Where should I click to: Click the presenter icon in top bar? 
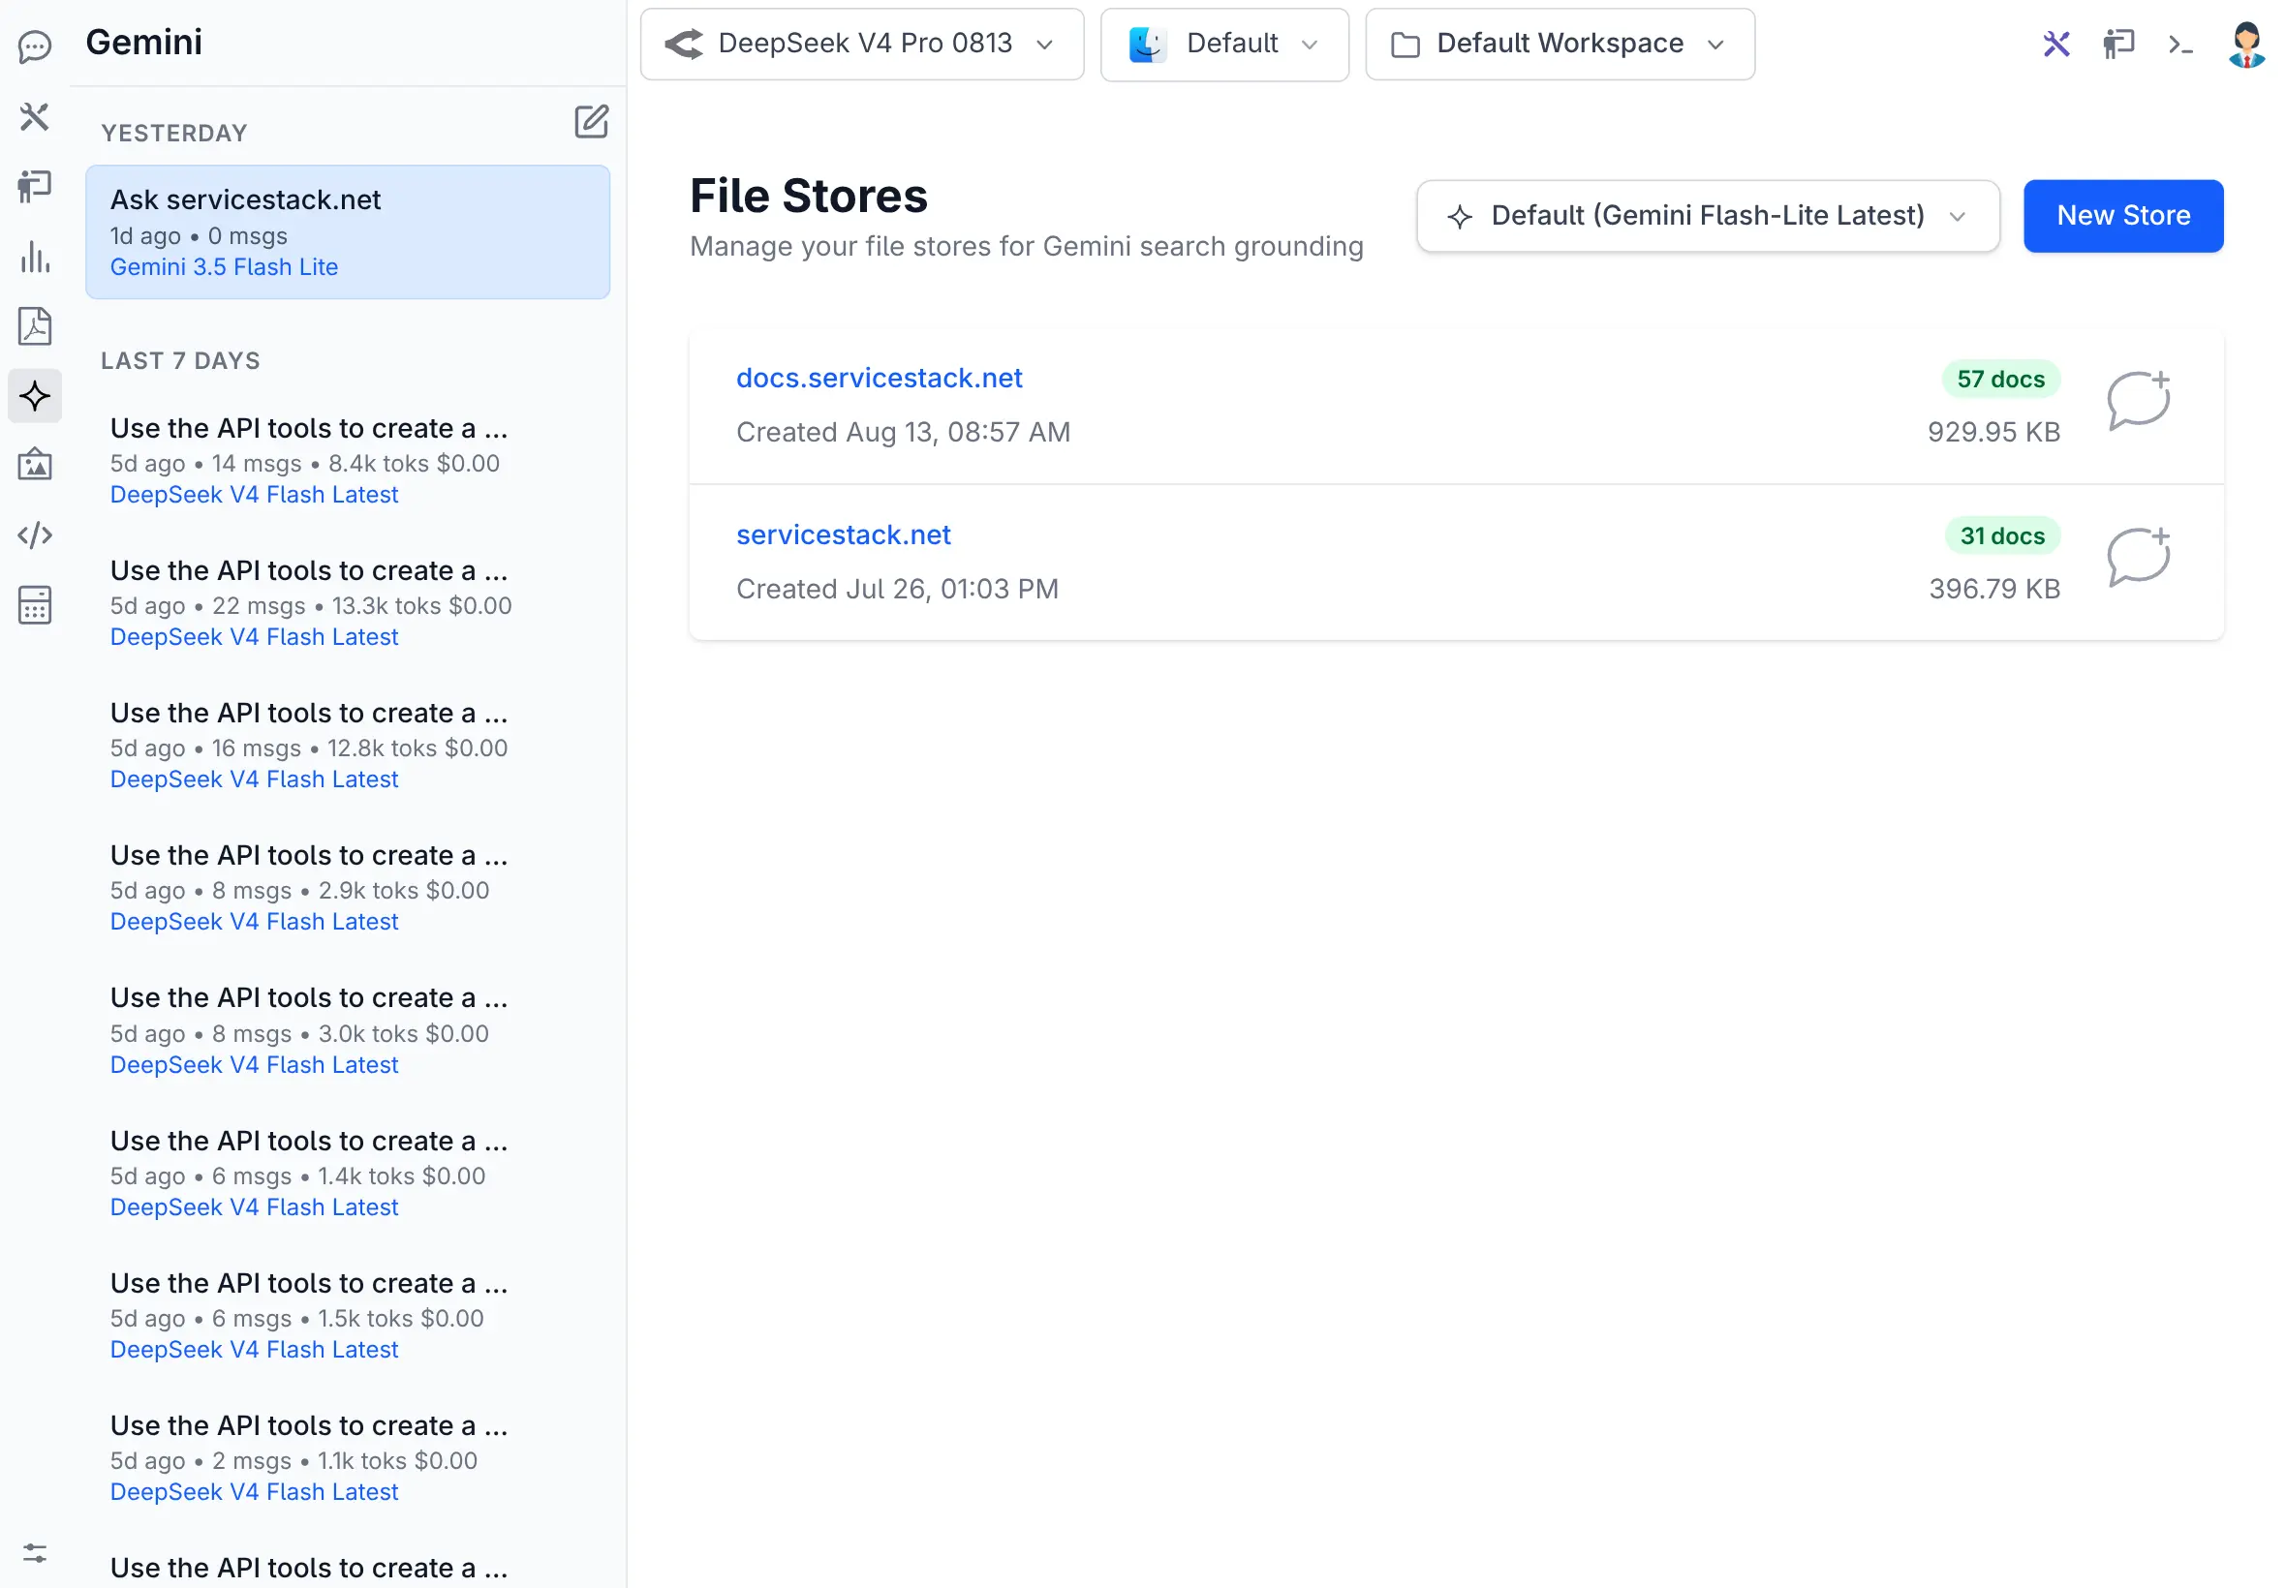pos(2118,44)
